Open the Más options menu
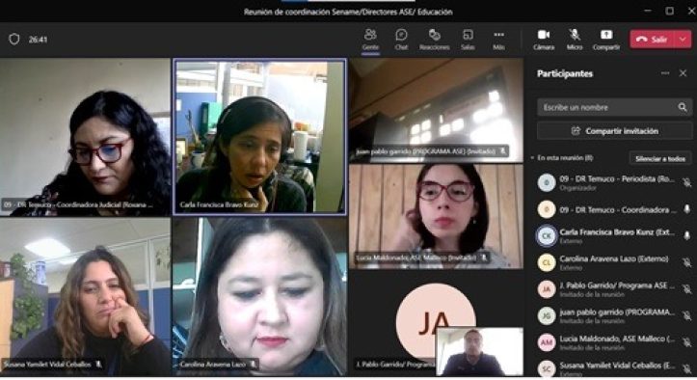 point(498,40)
